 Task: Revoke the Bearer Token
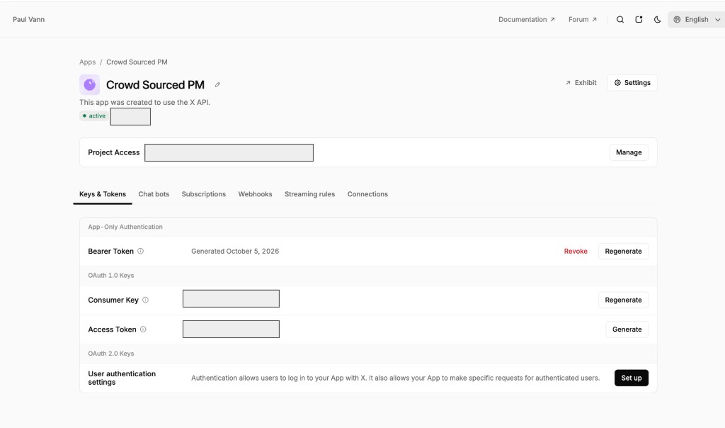tap(576, 252)
